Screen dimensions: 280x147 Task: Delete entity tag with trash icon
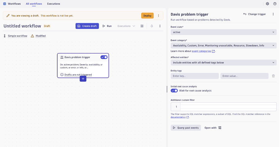click(x=273, y=76)
